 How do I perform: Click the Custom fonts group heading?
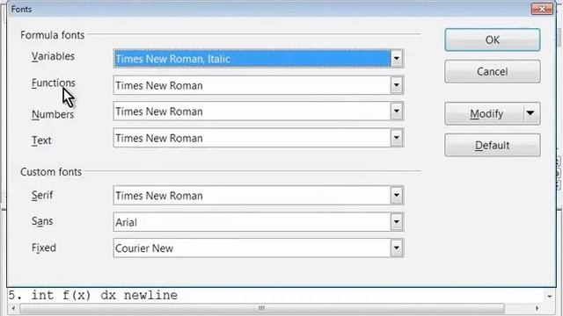tap(51, 172)
